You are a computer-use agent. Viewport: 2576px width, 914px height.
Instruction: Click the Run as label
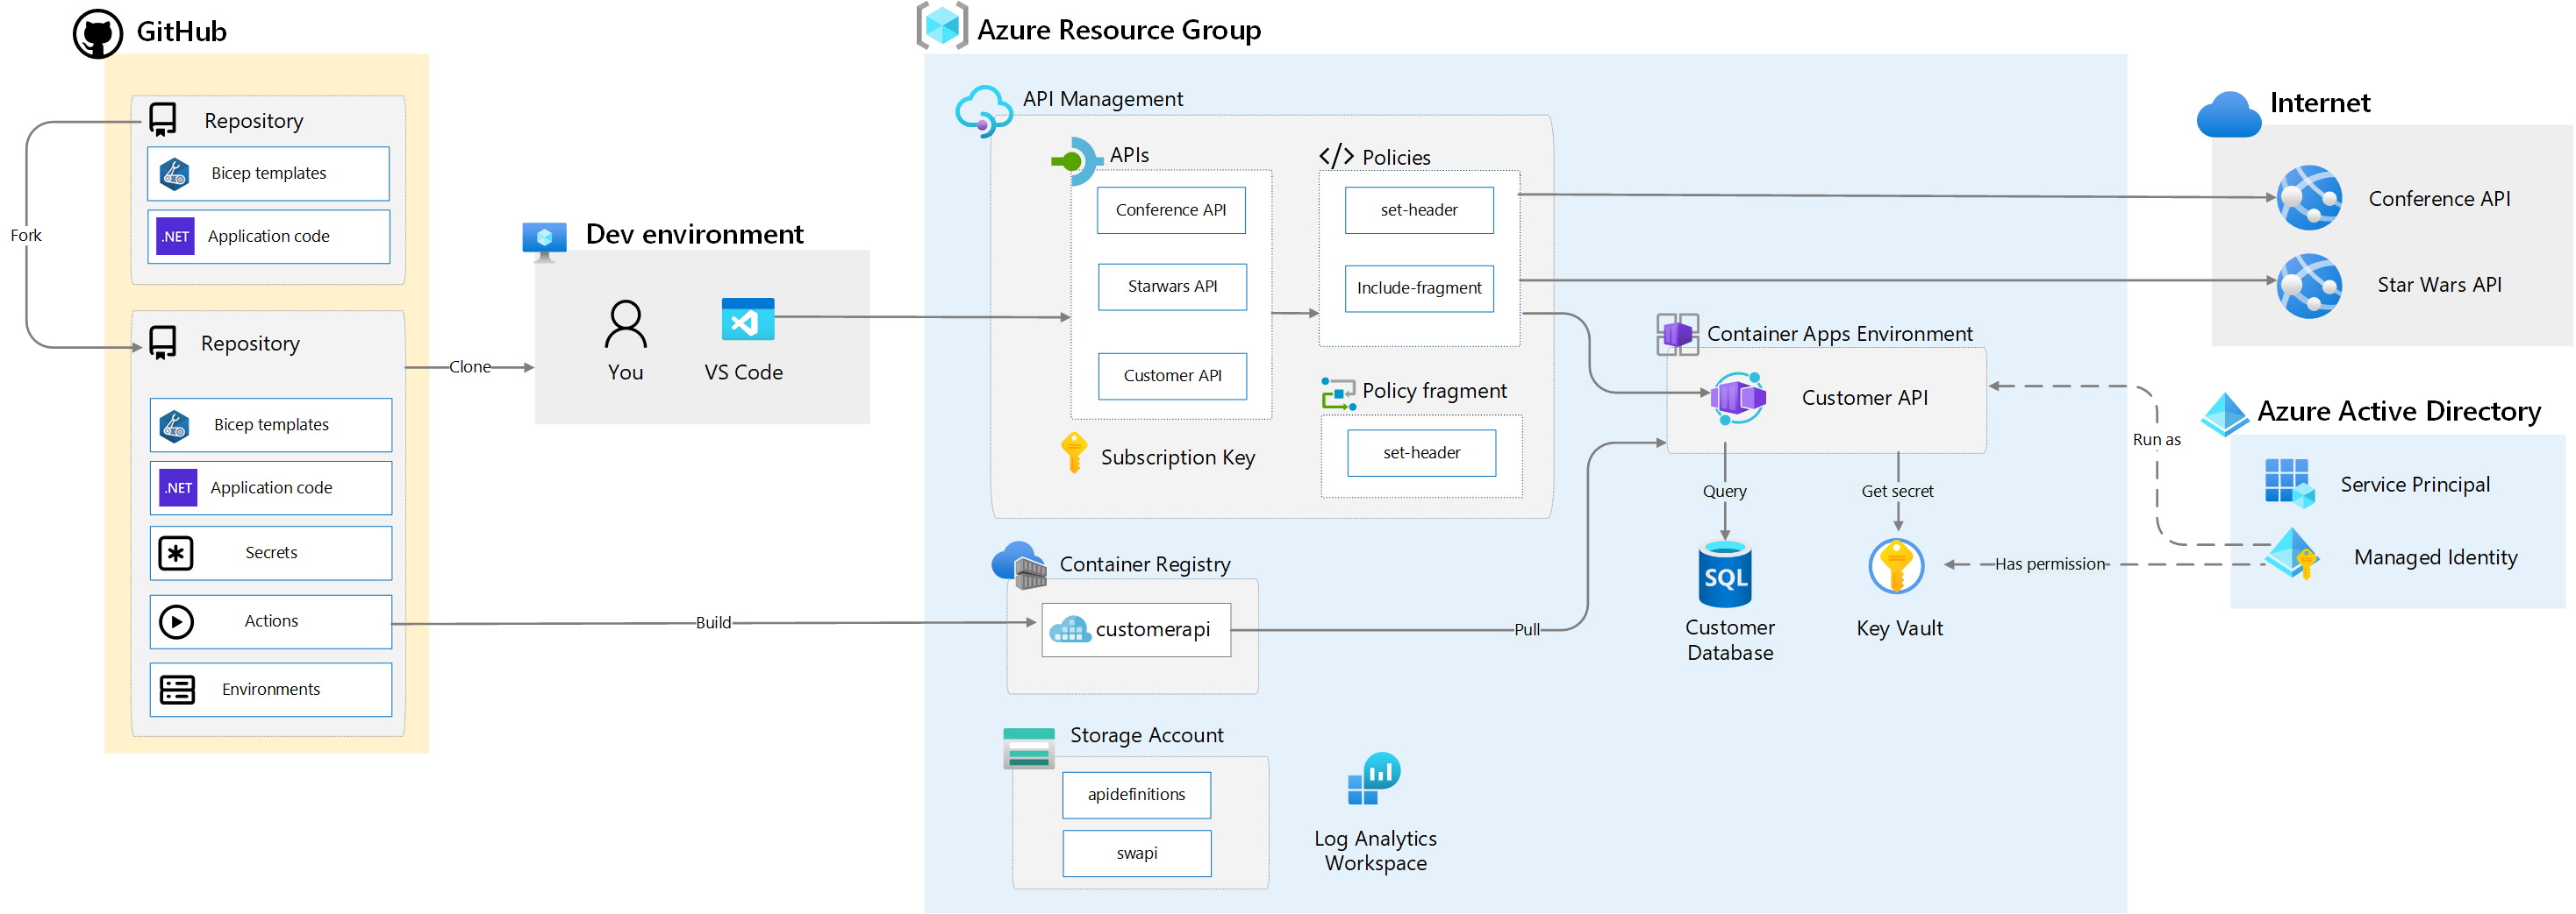pyautogui.click(x=2156, y=440)
